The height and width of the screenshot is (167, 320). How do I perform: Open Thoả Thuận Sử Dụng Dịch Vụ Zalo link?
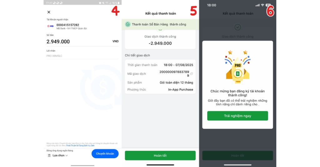[x=80, y=146]
